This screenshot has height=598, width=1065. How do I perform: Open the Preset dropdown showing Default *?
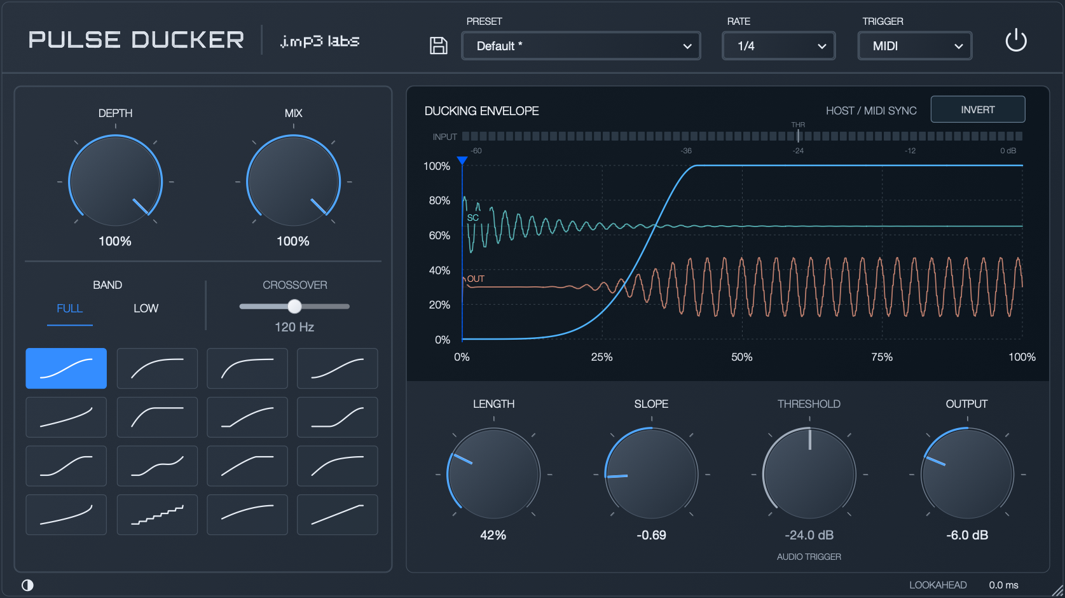click(x=581, y=46)
